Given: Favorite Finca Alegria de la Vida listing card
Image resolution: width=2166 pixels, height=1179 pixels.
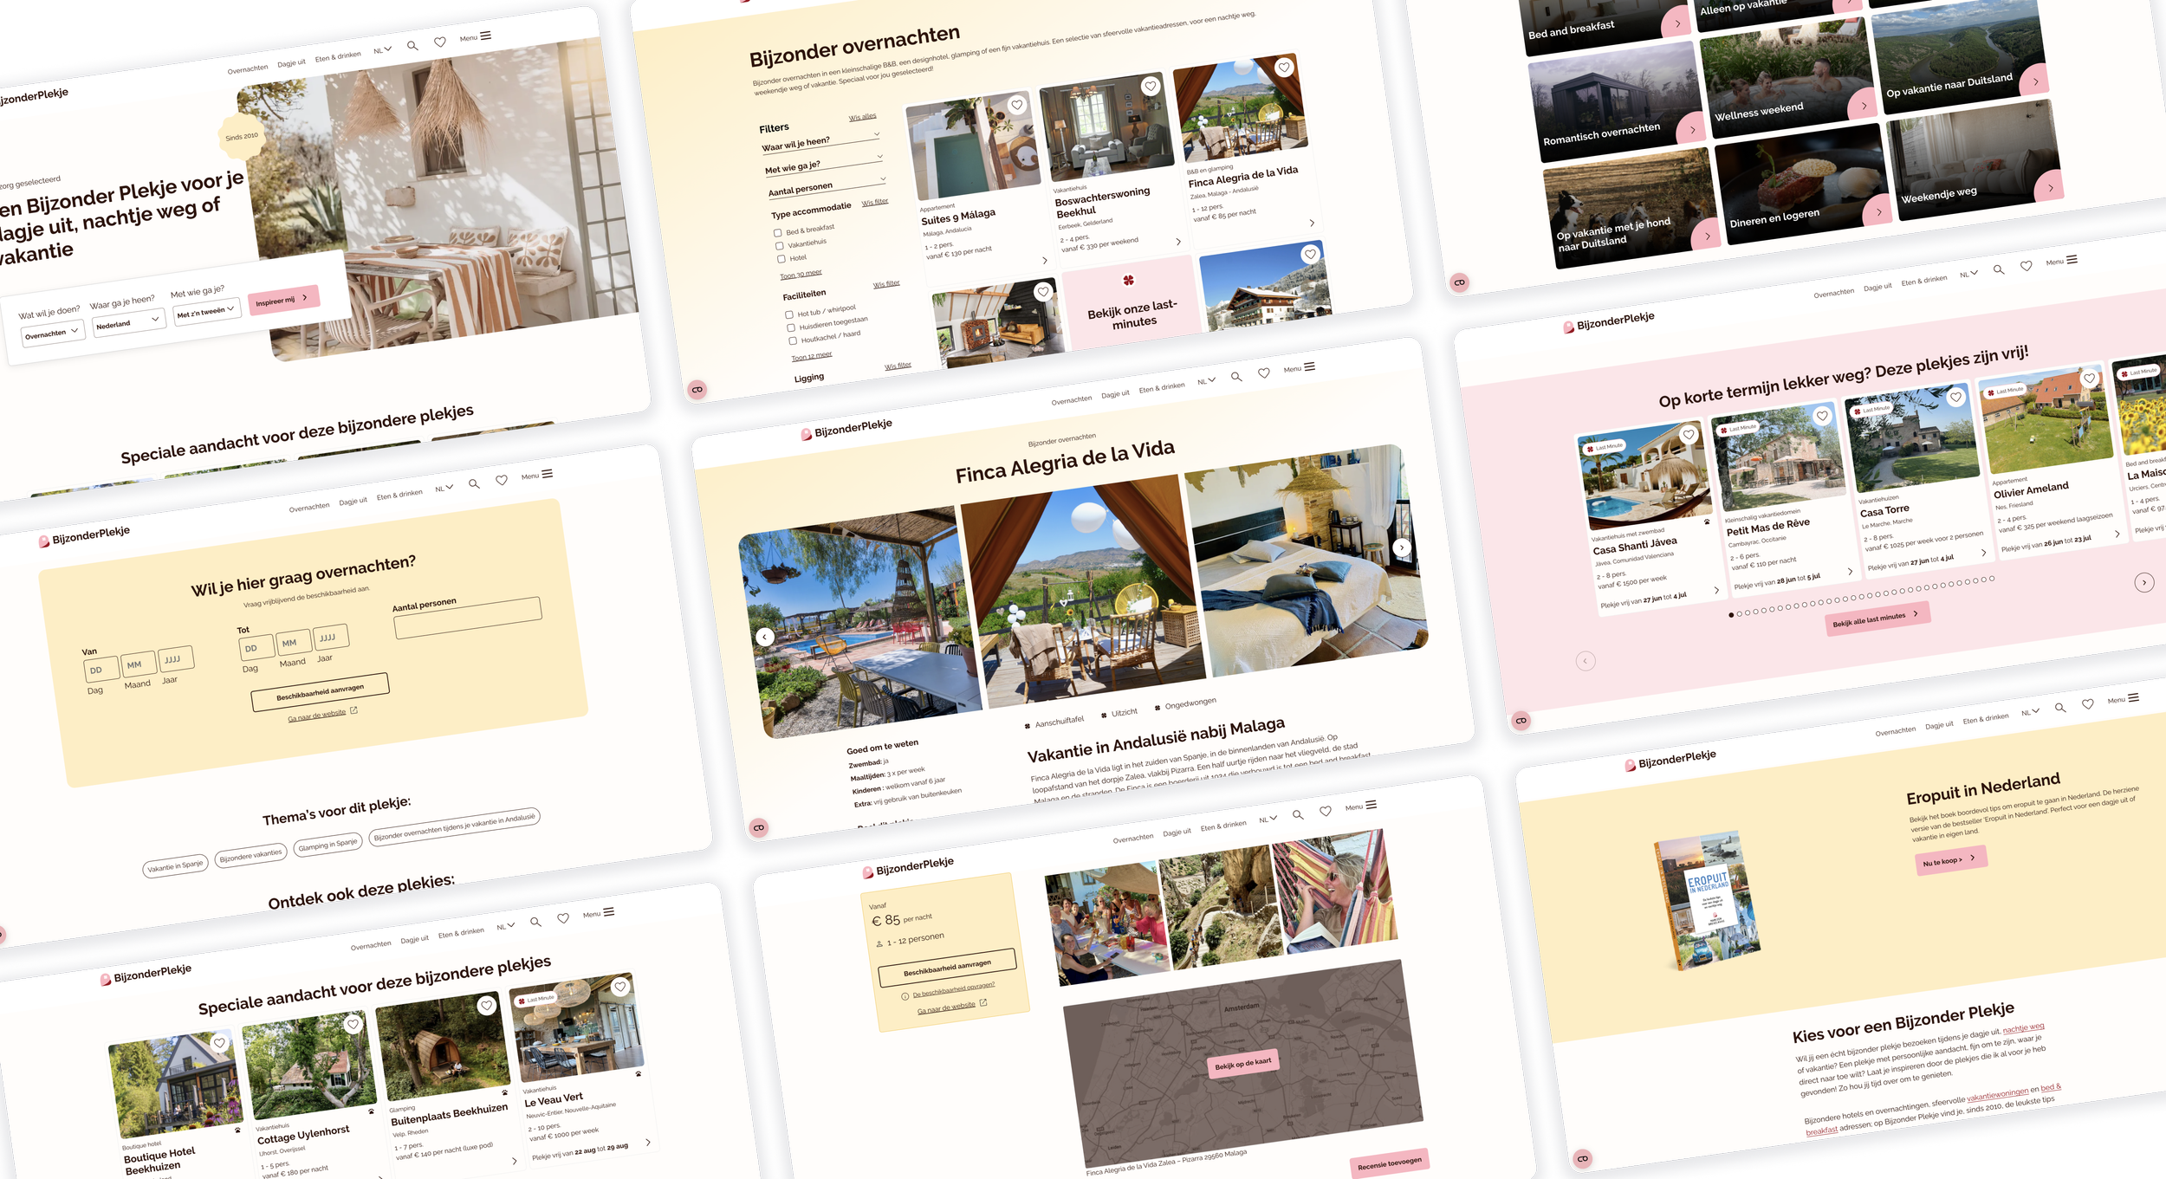Looking at the screenshot, I should click(1284, 67).
